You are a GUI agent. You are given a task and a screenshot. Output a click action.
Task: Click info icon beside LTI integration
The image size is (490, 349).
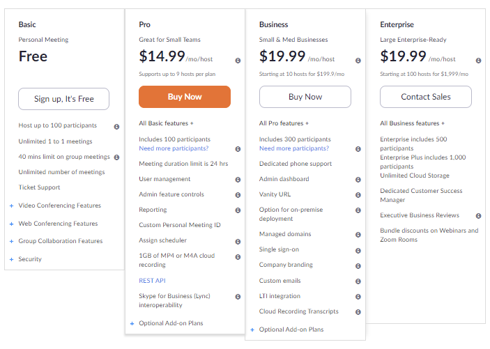tap(358, 296)
